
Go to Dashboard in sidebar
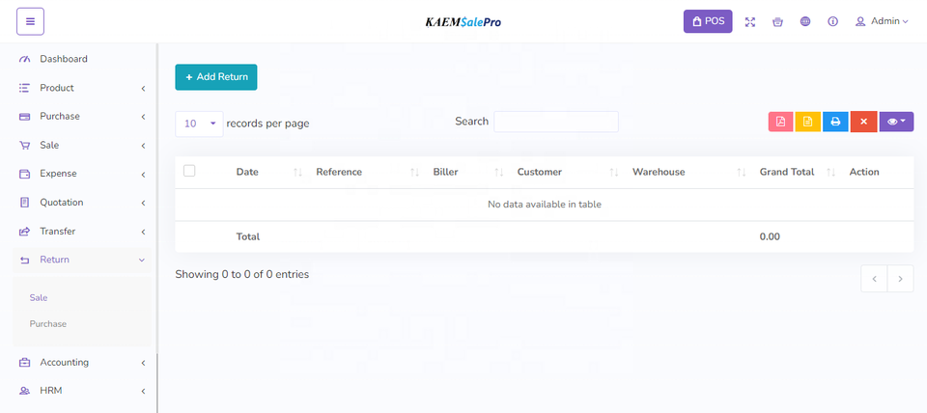(64, 59)
